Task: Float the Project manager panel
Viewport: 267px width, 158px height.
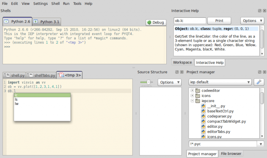Action: click(x=259, y=72)
